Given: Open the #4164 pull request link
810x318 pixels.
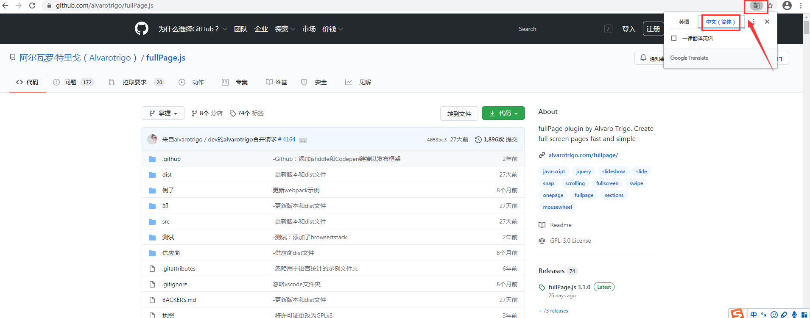Looking at the screenshot, I should (287, 139).
